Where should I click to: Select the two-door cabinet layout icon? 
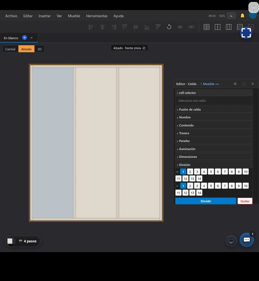pyautogui.click(x=217, y=27)
